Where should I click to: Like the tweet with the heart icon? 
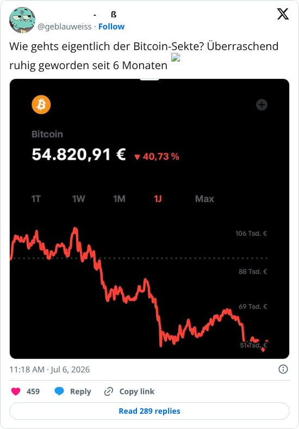click(x=16, y=391)
